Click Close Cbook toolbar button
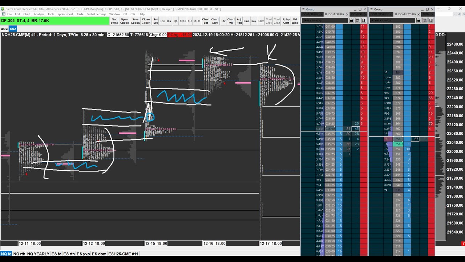 146,21
